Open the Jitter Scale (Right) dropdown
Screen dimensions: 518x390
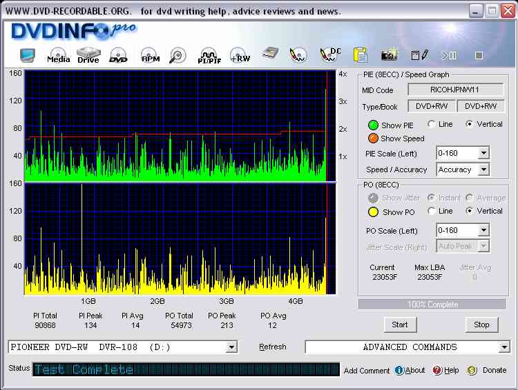(x=483, y=246)
